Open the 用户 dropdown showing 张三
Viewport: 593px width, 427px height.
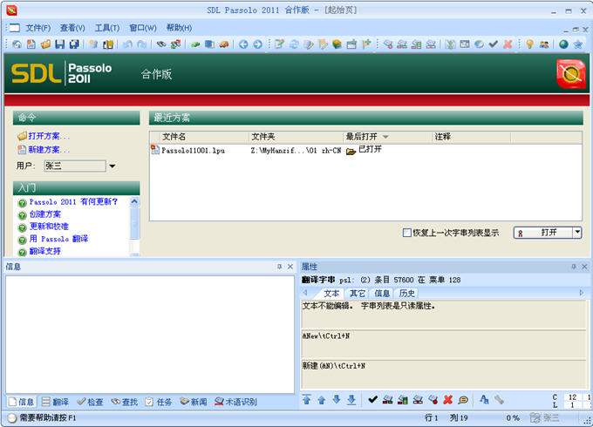pos(112,166)
